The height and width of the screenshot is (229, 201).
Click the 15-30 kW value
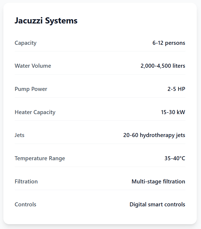tap(173, 112)
